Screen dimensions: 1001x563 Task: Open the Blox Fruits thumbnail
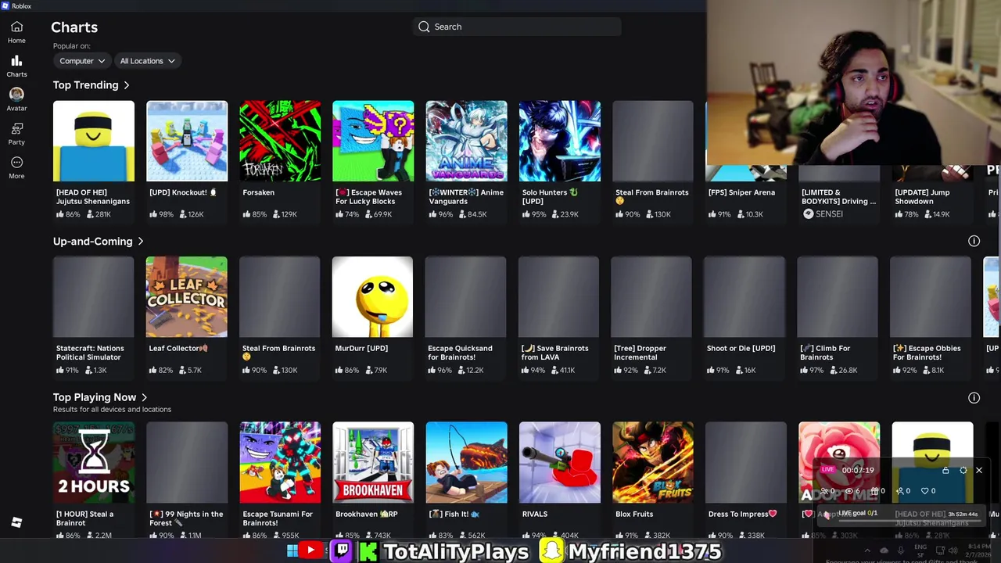[x=653, y=463]
